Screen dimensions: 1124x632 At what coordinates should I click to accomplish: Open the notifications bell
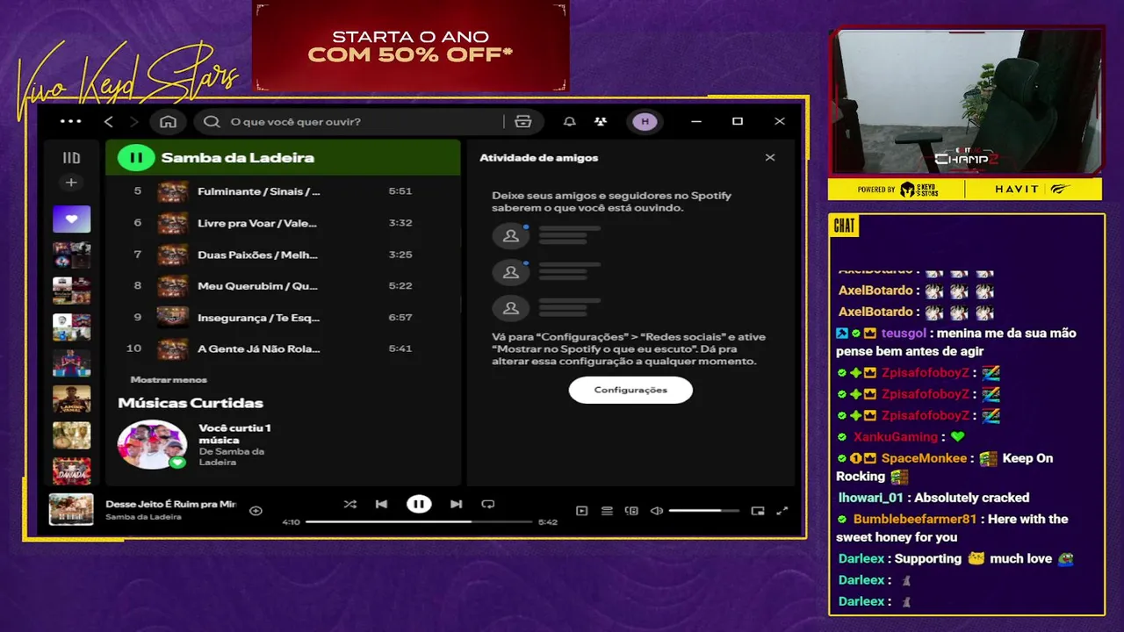pyautogui.click(x=569, y=122)
